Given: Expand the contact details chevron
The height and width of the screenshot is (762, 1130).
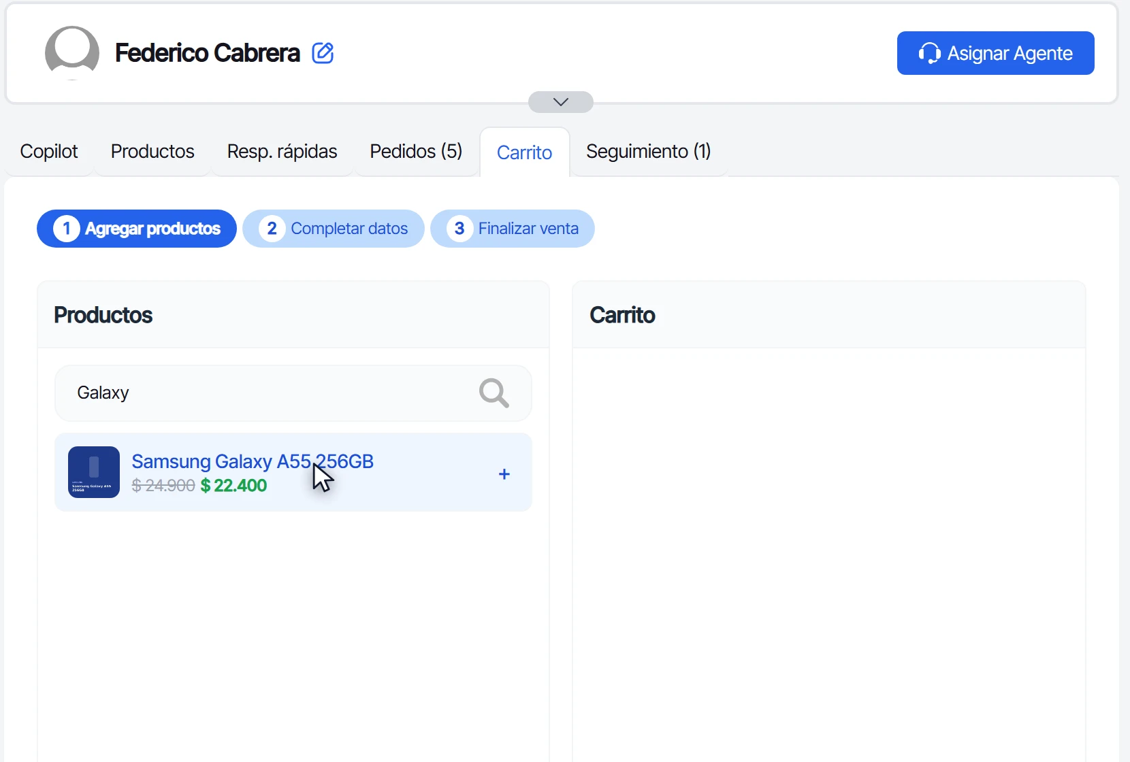Looking at the screenshot, I should pos(561,102).
